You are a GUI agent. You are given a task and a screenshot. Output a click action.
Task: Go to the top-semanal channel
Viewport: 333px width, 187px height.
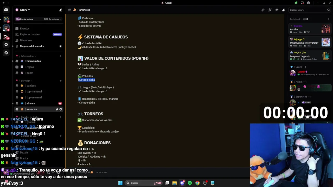pyautogui.click(x=39, y=97)
